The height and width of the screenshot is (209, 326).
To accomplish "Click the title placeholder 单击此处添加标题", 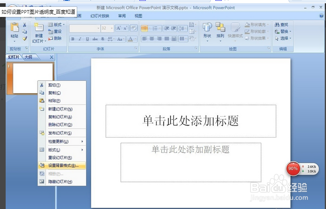I will [x=191, y=121].
